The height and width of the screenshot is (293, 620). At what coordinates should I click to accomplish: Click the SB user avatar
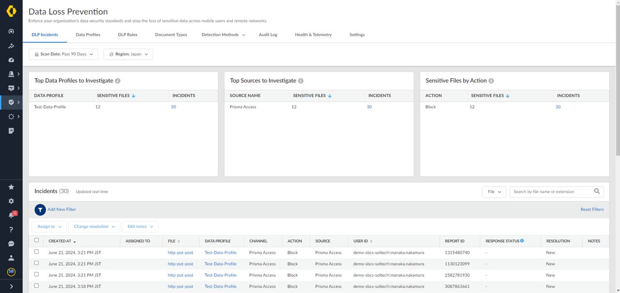11,272
